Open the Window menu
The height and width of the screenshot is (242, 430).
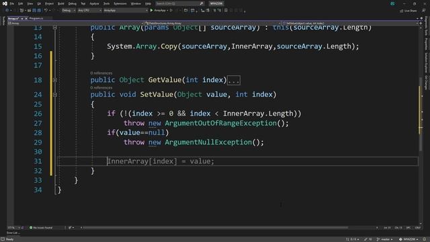pos(136,3)
